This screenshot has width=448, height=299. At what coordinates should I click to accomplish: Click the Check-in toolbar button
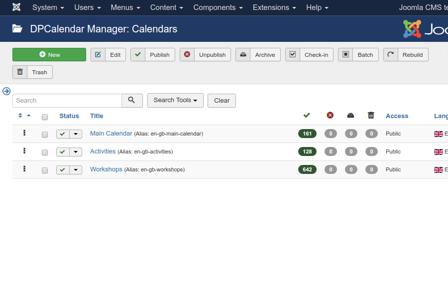coord(309,55)
